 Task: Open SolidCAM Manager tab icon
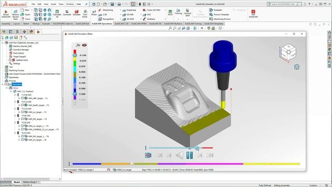point(38,32)
